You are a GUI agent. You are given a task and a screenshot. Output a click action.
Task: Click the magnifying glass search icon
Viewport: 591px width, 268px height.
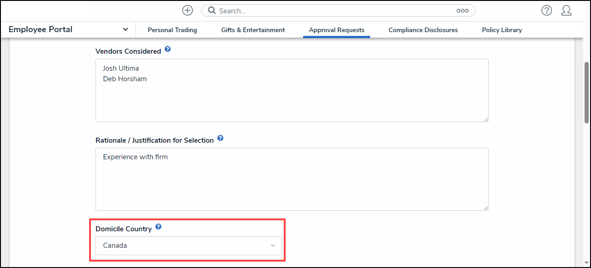[x=212, y=11]
